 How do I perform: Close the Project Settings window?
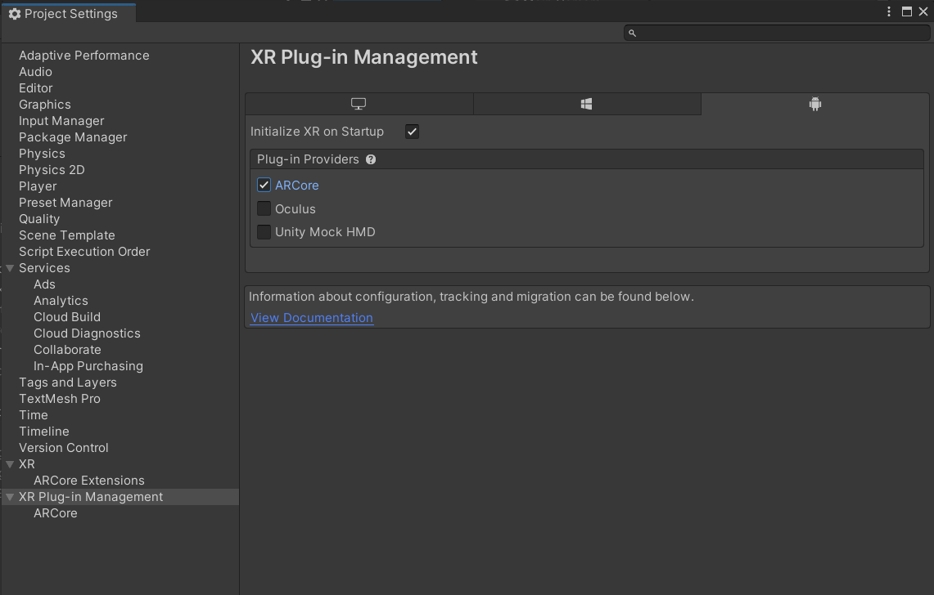pyautogui.click(x=923, y=11)
